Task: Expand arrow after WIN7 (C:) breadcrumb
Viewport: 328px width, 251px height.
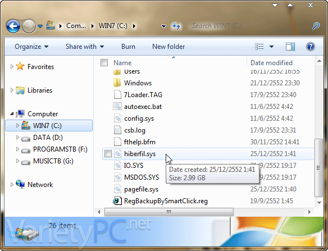Action: click(134, 26)
